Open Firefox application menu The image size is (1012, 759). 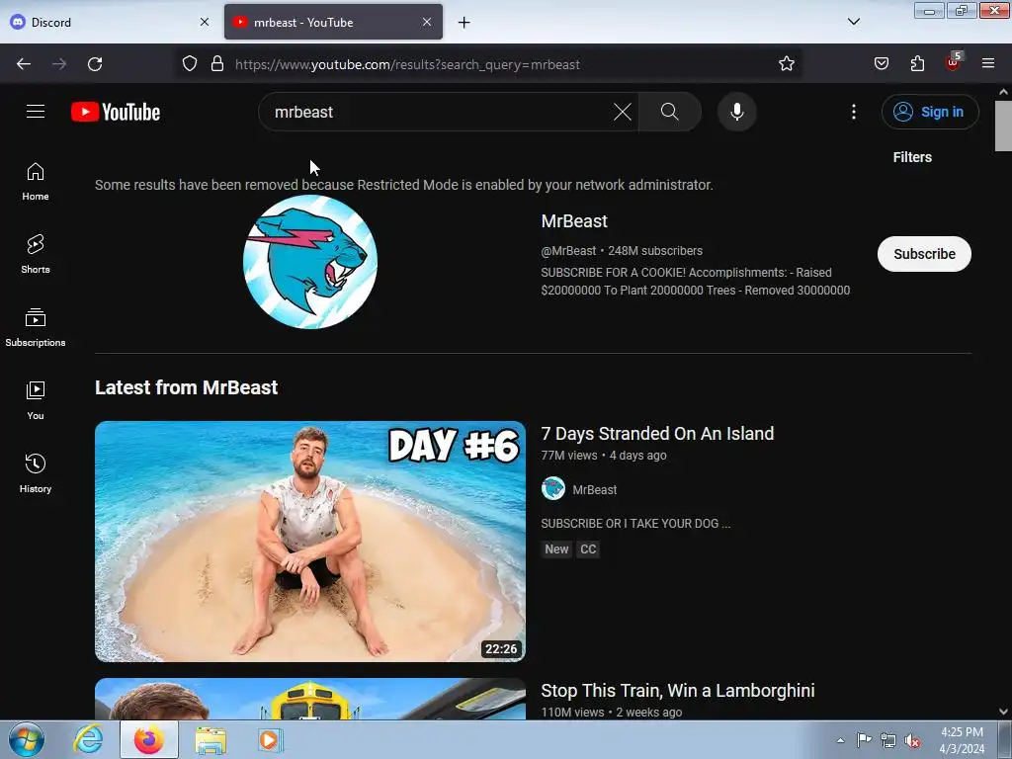pos(988,64)
